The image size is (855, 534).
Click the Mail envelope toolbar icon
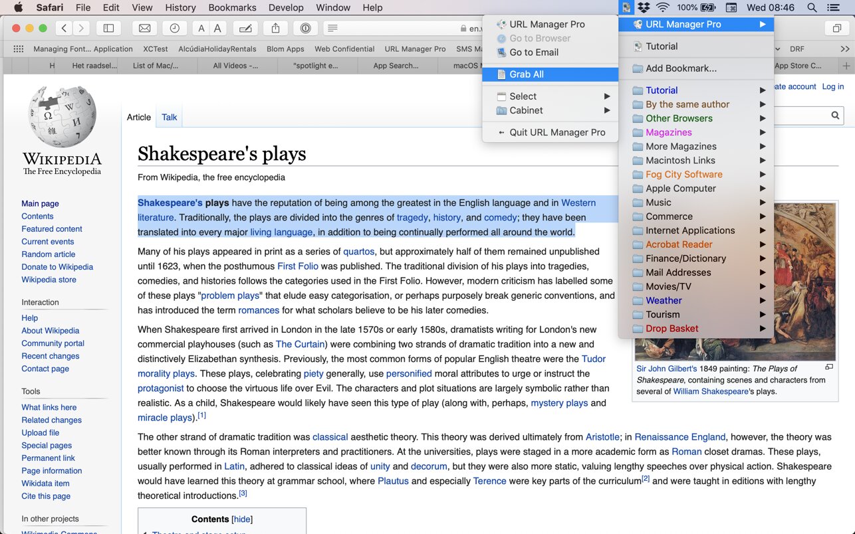coord(144,28)
